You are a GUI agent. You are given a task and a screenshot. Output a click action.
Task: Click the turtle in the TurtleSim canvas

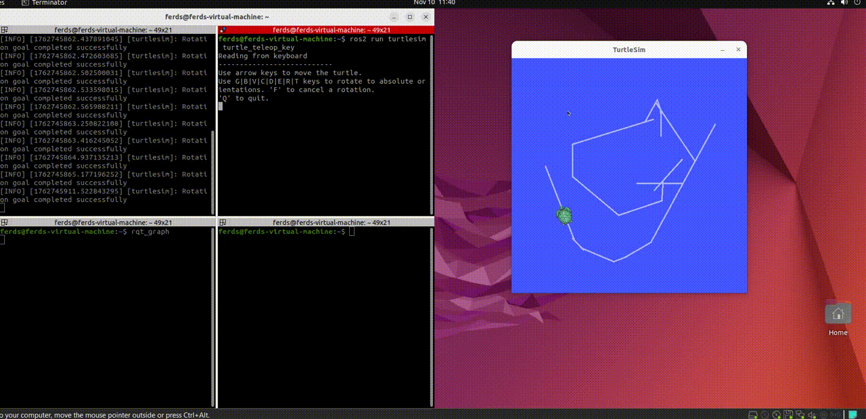click(x=564, y=216)
